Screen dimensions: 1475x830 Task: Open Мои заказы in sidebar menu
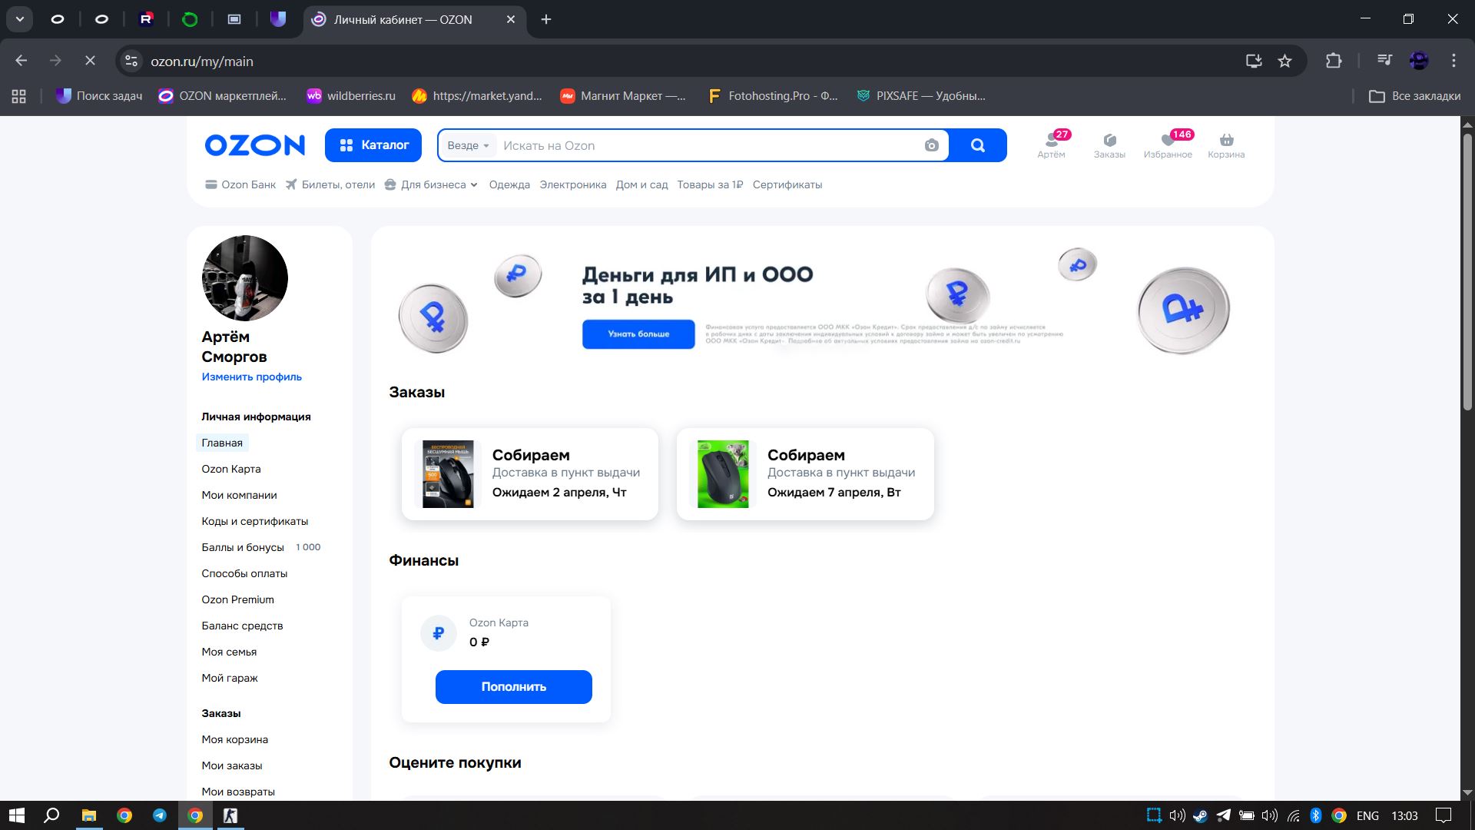[x=232, y=765]
